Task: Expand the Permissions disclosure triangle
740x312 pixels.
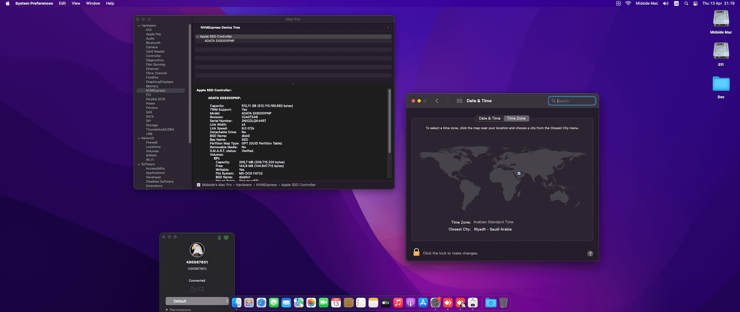Action: pyautogui.click(x=167, y=310)
